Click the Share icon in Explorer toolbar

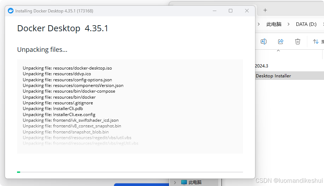[281, 42]
